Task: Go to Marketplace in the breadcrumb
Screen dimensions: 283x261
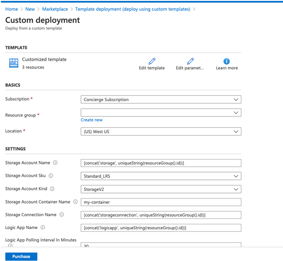Action: click(55, 9)
